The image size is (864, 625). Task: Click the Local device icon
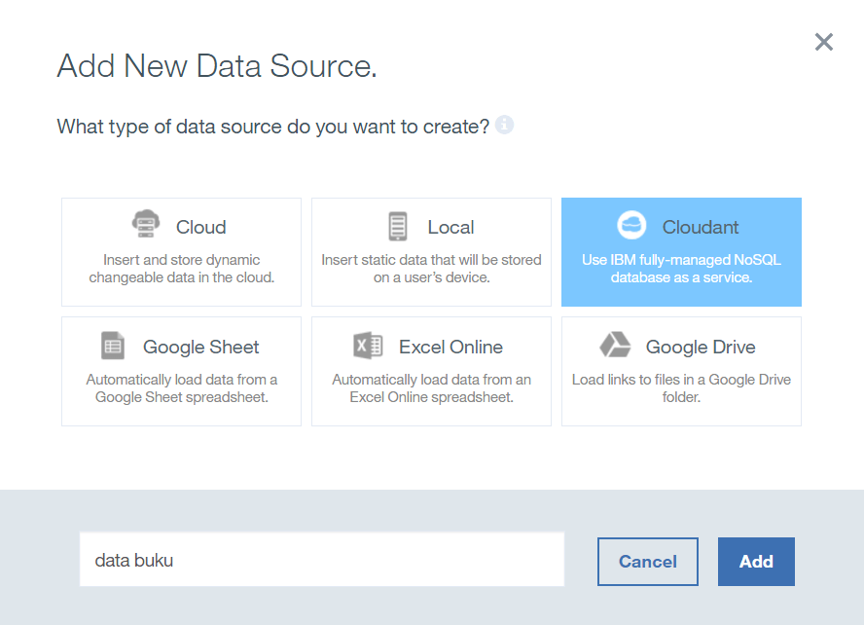[397, 227]
